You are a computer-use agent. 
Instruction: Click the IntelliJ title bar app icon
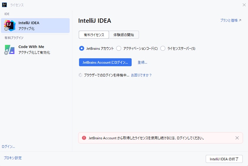click(4, 5)
